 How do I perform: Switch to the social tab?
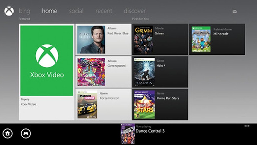pos(76,11)
